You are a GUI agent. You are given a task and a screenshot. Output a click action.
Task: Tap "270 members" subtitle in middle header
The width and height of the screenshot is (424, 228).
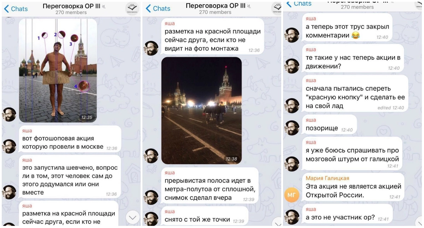[x=215, y=12]
